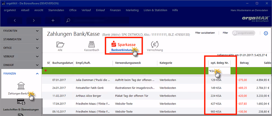Image resolution: width=272 pixels, height=116 pixels.
Task: Select the 09.10.2017 booking date cell
Action: [59, 112]
